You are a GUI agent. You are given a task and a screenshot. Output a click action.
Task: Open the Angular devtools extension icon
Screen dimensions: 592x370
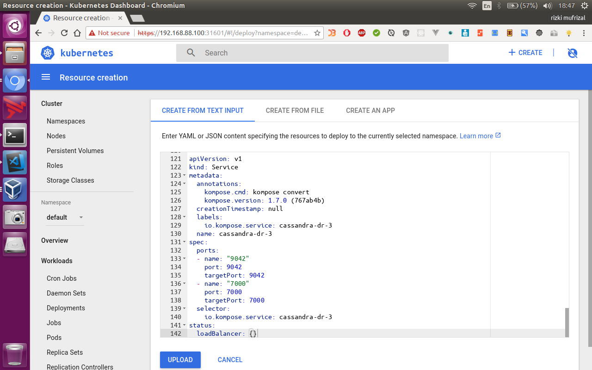406,33
